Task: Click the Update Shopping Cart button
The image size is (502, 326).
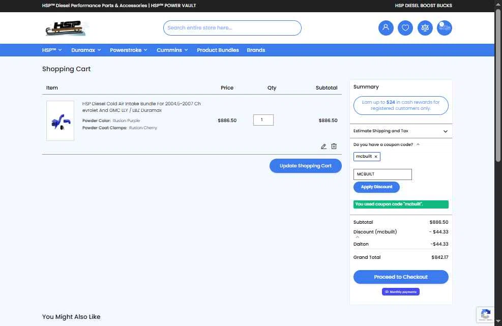Action: point(306,166)
